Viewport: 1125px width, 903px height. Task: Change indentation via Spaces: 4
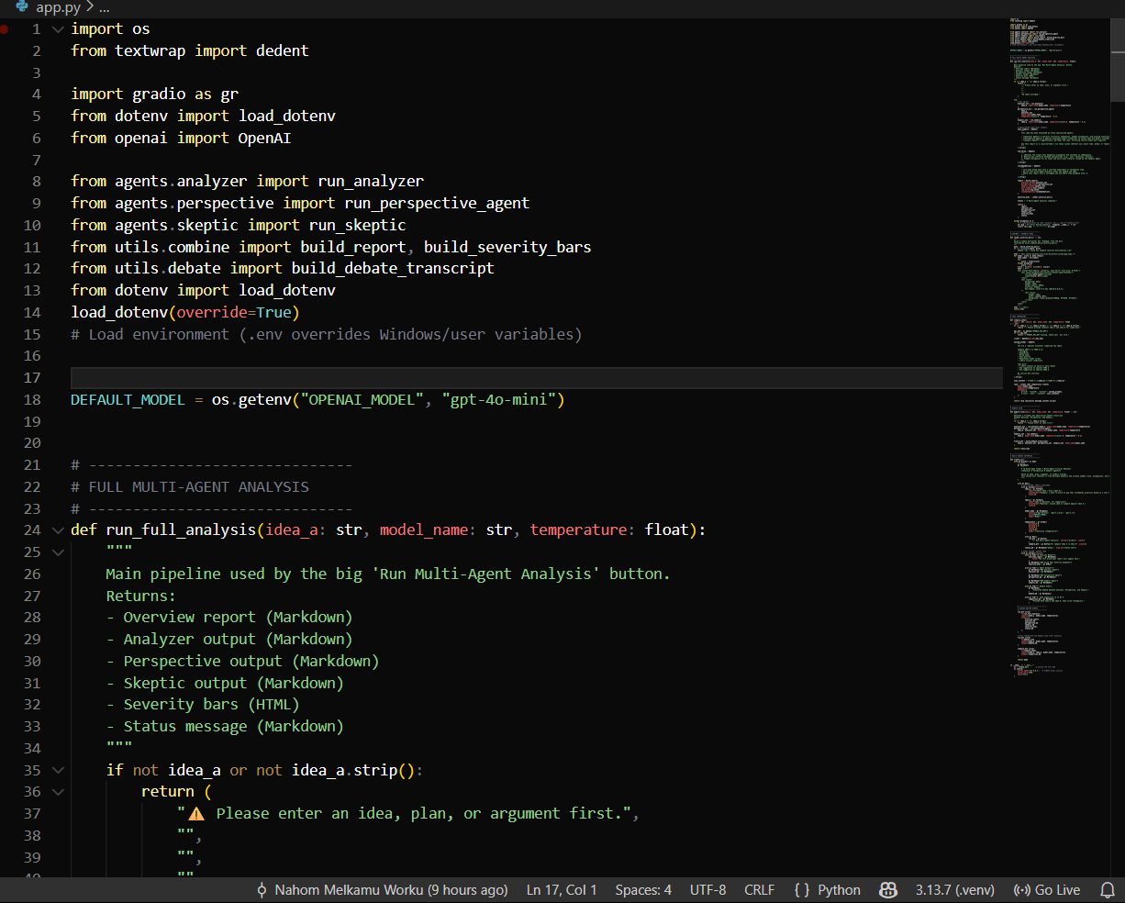642,890
